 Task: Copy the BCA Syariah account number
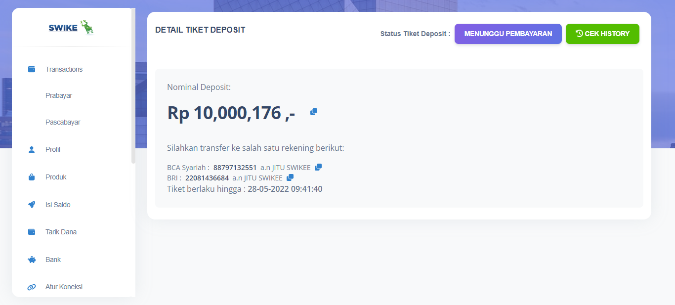point(318,167)
